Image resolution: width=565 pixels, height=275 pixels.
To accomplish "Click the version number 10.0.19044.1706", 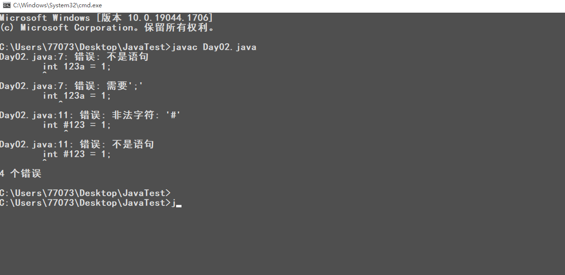I will pos(168,18).
